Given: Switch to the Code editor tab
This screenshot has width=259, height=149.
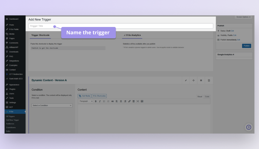Looking at the screenshot, I should (x=207, y=97).
